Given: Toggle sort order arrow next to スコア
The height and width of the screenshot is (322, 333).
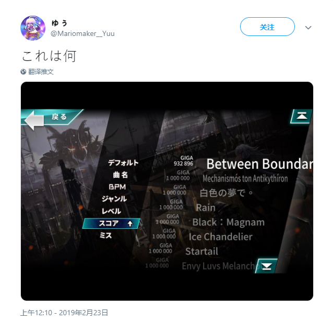Looking at the screenshot, I should (130, 224).
